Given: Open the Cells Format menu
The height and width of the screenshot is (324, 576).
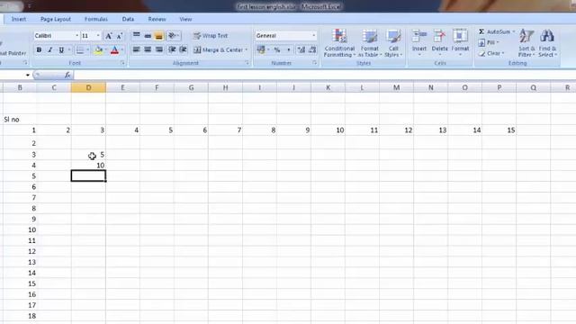Looking at the screenshot, I should [x=460, y=43].
